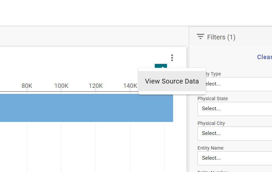This screenshot has height=172, width=272.
Task: Click the Physical City field label
Action: click(211, 123)
